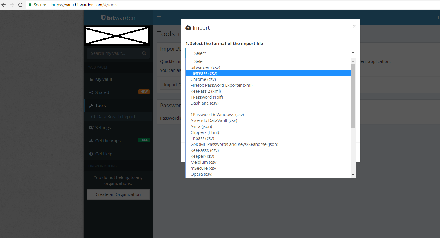Choose KeePass 2 (xml) option
The height and width of the screenshot is (238, 440).
[268, 91]
